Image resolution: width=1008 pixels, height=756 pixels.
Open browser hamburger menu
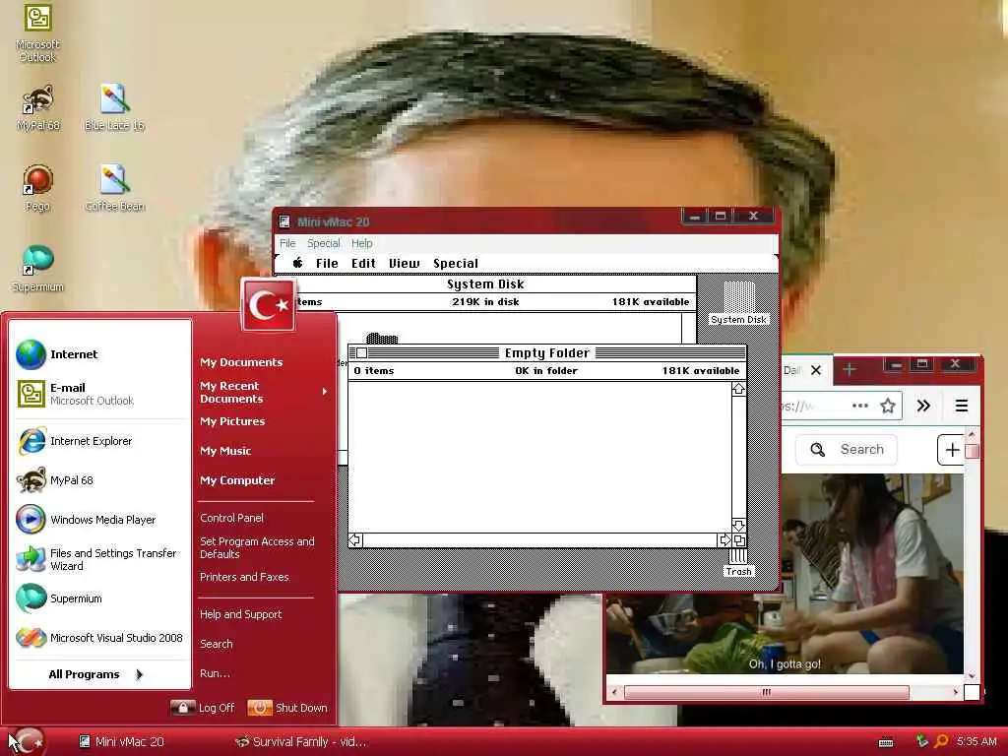click(x=962, y=406)
